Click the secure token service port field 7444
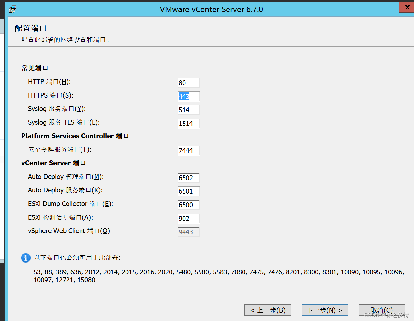Screen dimensions: 414x321 188,150
